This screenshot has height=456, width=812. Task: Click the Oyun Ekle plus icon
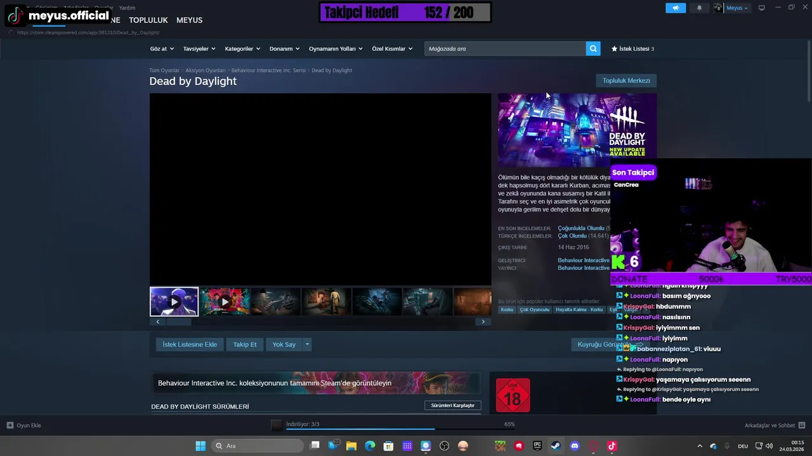tap(10, 426)
